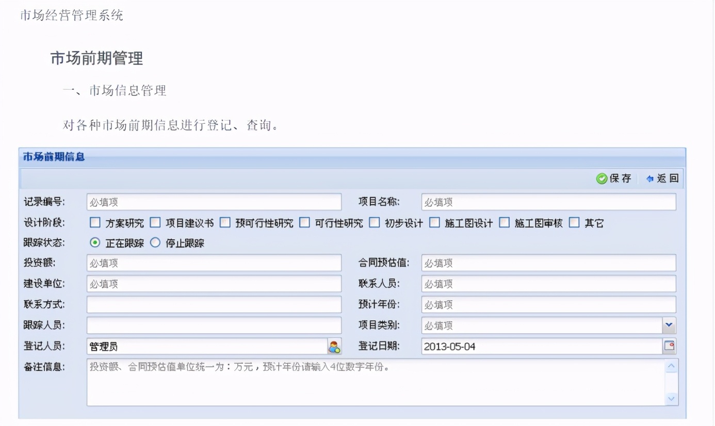Select the 停止跟踪 radio button
Image resolution: width=715 pixels, height=426 pixels.
coord(155,242)
